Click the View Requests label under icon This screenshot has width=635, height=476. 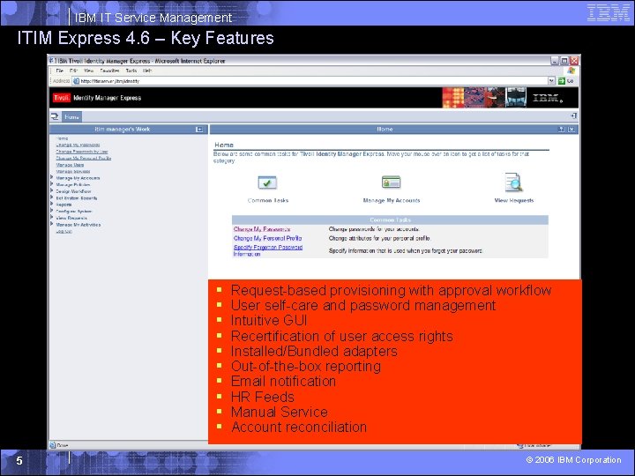pos(514,200)
